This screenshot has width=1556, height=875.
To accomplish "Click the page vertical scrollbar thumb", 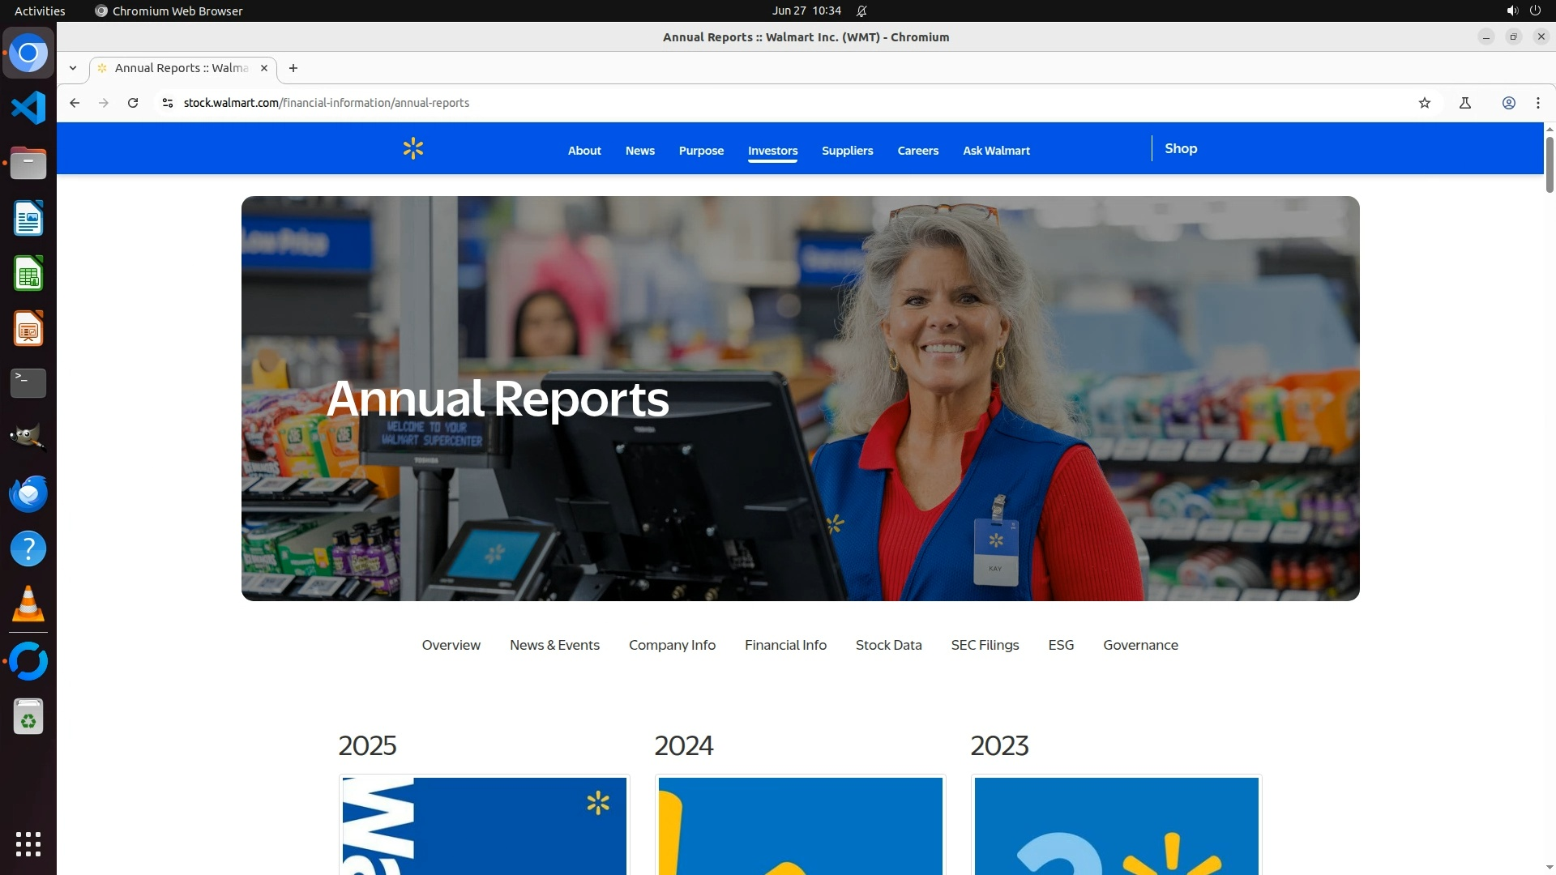I will pyautogui.click(x=1550, y=164).
